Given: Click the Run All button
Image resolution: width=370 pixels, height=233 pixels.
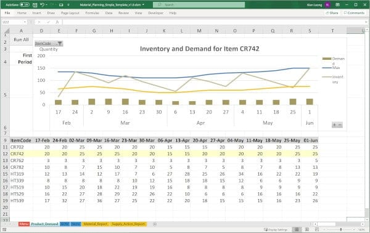Looking at the screenshot, I should tap(21, 39).
